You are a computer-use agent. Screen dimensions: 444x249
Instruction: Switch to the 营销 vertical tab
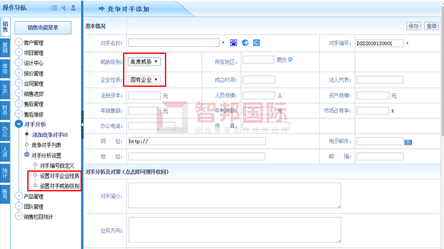coord(5,48)
